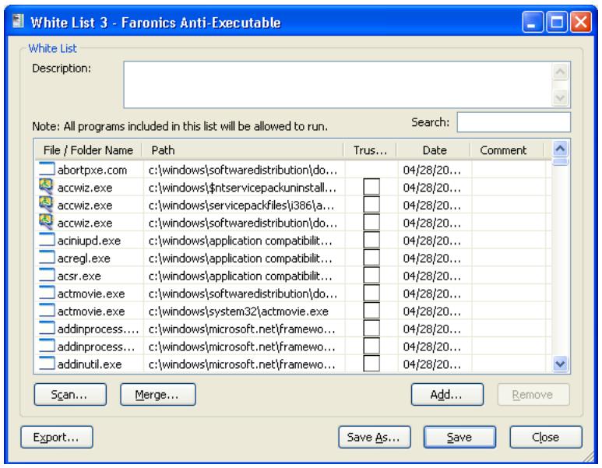Screen dimensions: 602x468
Task: Select the addinutil.exe file name
Action: click(x=90, y=364)
